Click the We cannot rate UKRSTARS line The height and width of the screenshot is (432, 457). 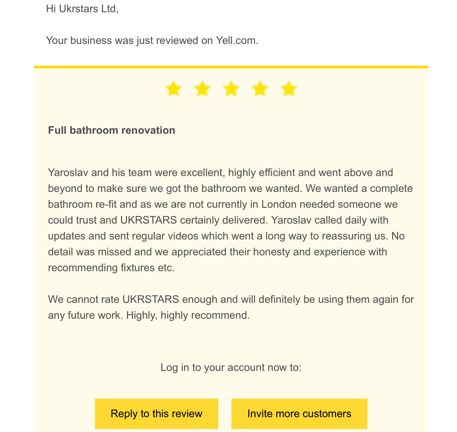(231, 299)
